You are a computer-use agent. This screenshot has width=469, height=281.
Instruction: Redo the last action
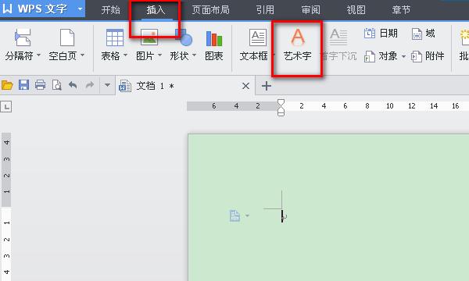tap(89, 85)
